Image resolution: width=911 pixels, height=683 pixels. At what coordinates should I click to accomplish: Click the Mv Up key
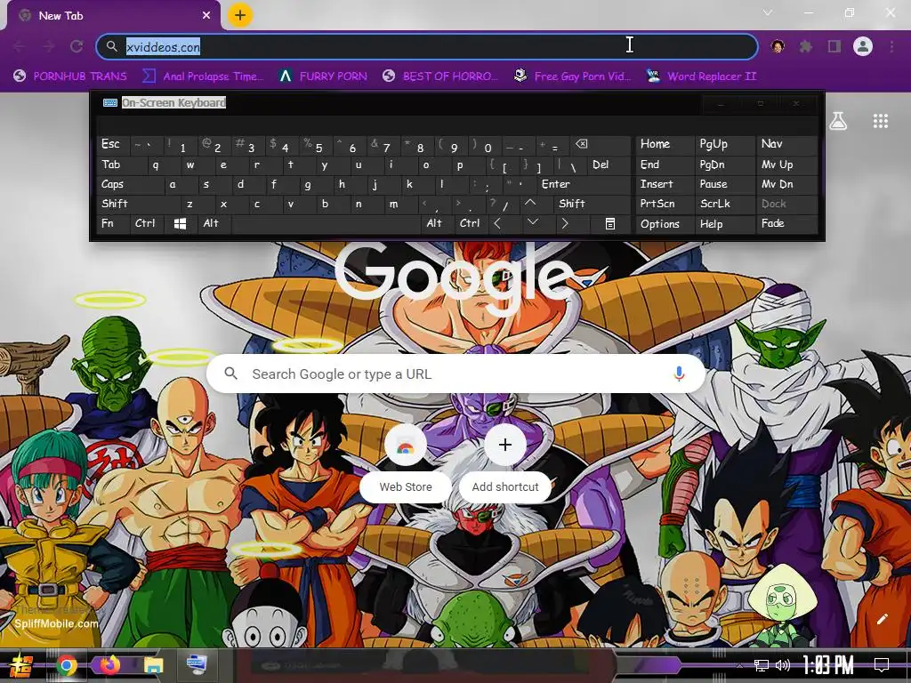click(x=786, y=165)
